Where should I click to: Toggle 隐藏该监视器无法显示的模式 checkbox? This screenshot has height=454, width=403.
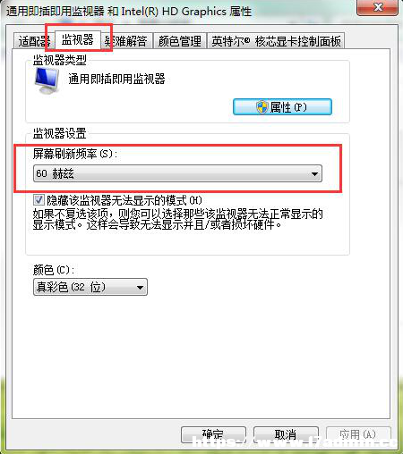point(39,200)
